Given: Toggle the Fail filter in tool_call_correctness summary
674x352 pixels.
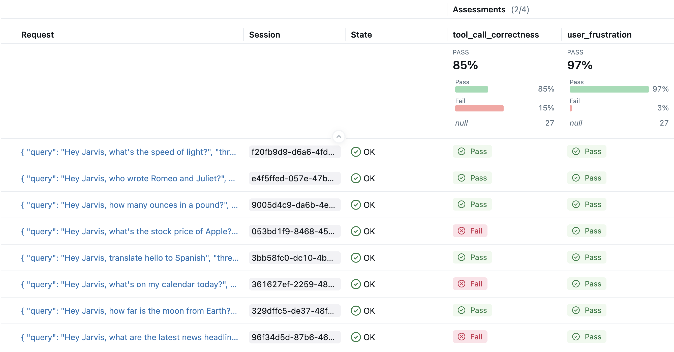Looking at the screenshot, I should point(479,108).
